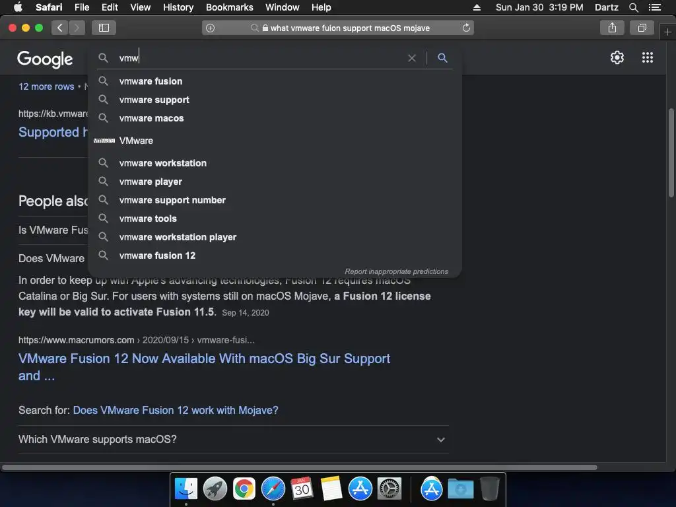Open the Dartz user menu
Image resolution: width=676 pixels, height=507 pixels.
click(x=606, y=7)
